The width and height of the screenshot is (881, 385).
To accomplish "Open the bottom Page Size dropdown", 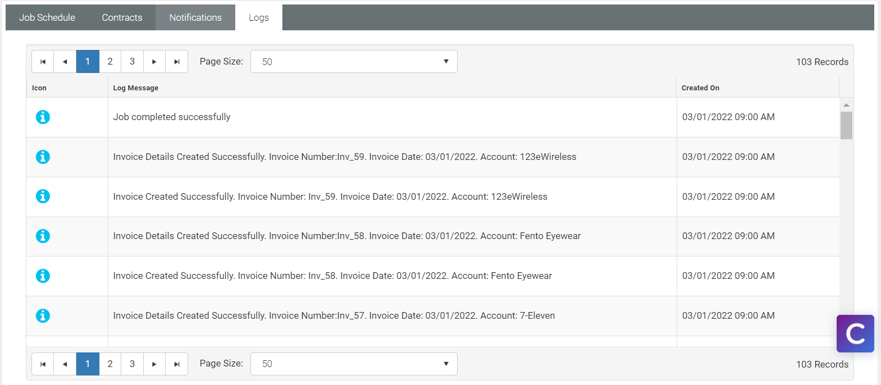I will pos(354,364).
